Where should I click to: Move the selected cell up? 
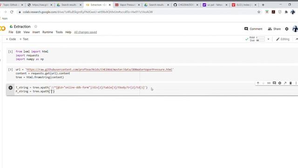tap(258, 83)
